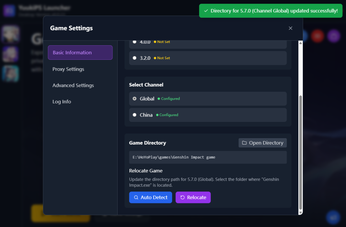
Task: Click the scrollbar up arrow
Action: click(300, 43)
